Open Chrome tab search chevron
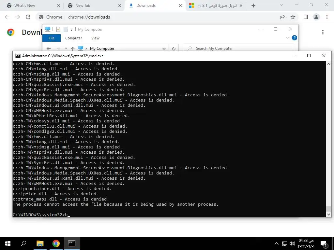Screen dimensions: 334x250 [x=281, y=5]
